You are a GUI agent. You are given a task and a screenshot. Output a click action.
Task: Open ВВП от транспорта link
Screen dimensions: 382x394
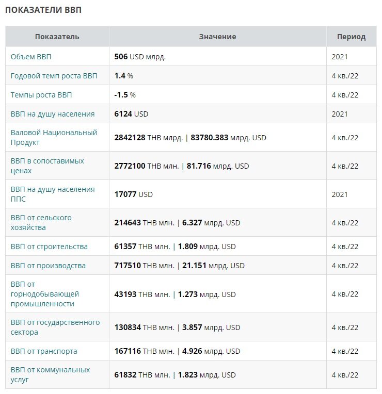click(44, 351)
